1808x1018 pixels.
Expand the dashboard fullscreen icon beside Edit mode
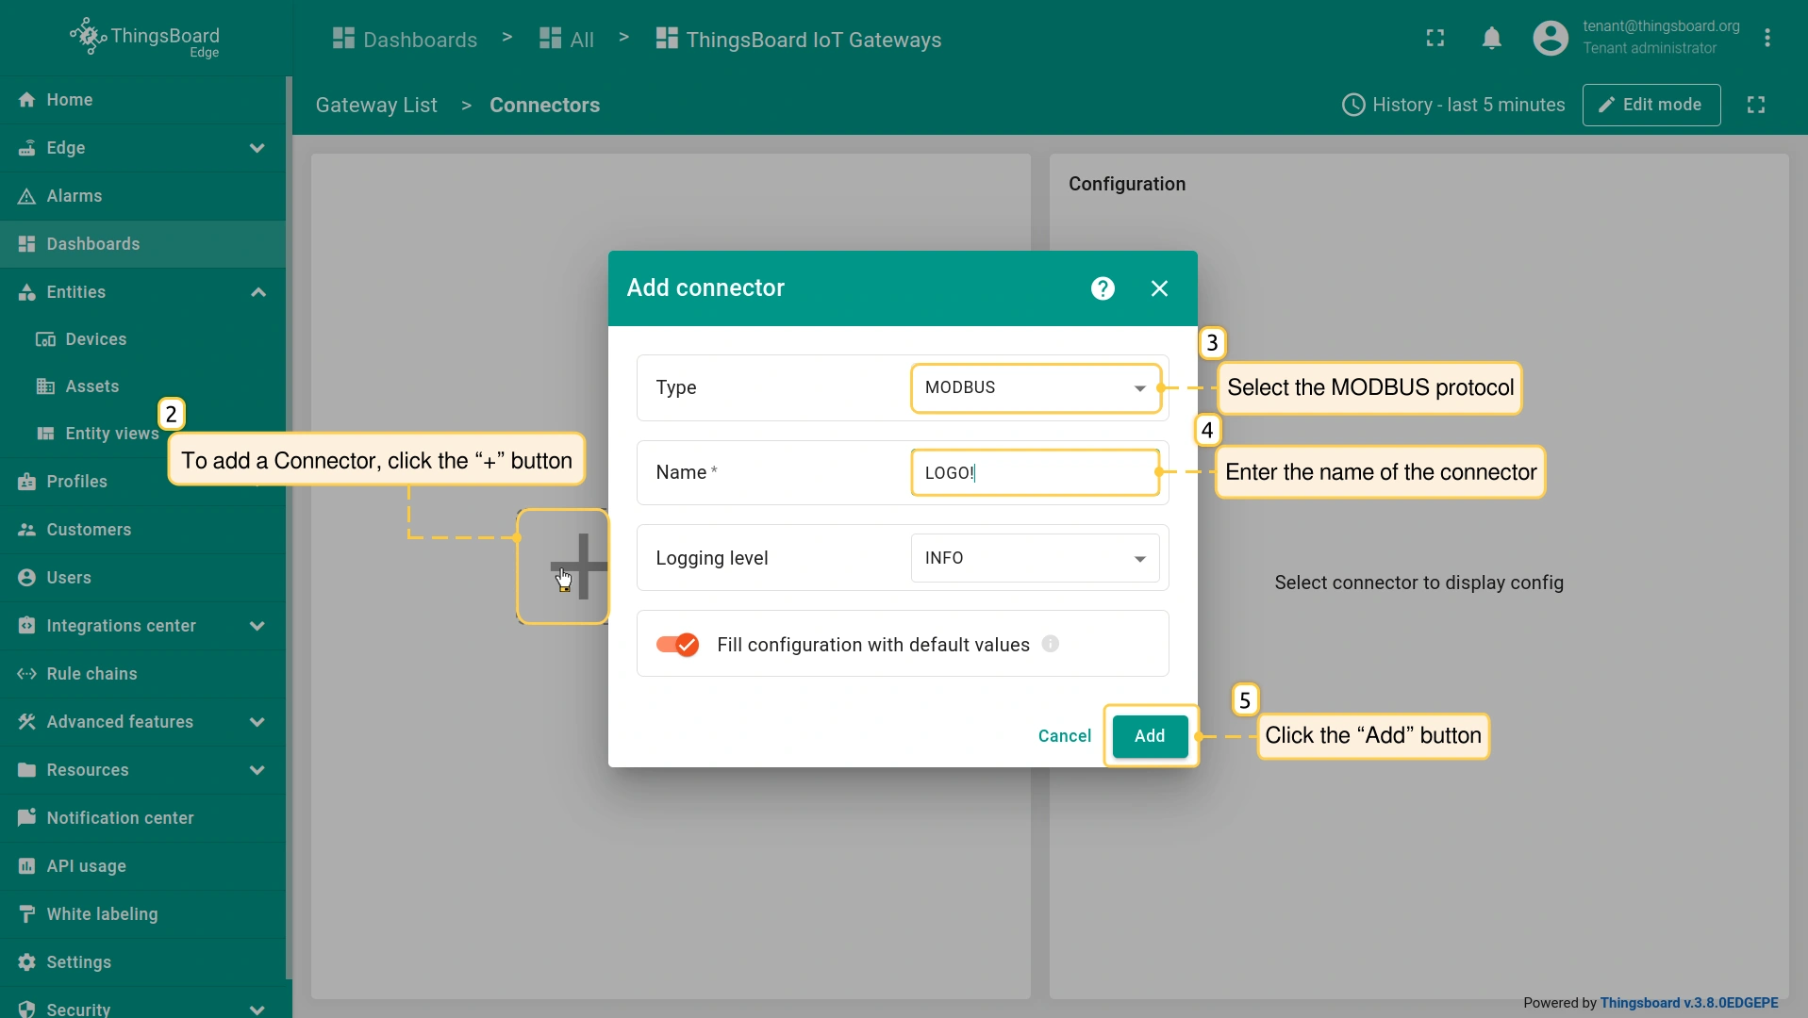click(1755, 105)
